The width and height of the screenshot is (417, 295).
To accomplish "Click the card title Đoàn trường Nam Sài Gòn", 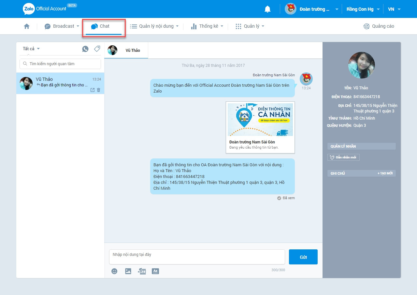I will click(252, 142).
